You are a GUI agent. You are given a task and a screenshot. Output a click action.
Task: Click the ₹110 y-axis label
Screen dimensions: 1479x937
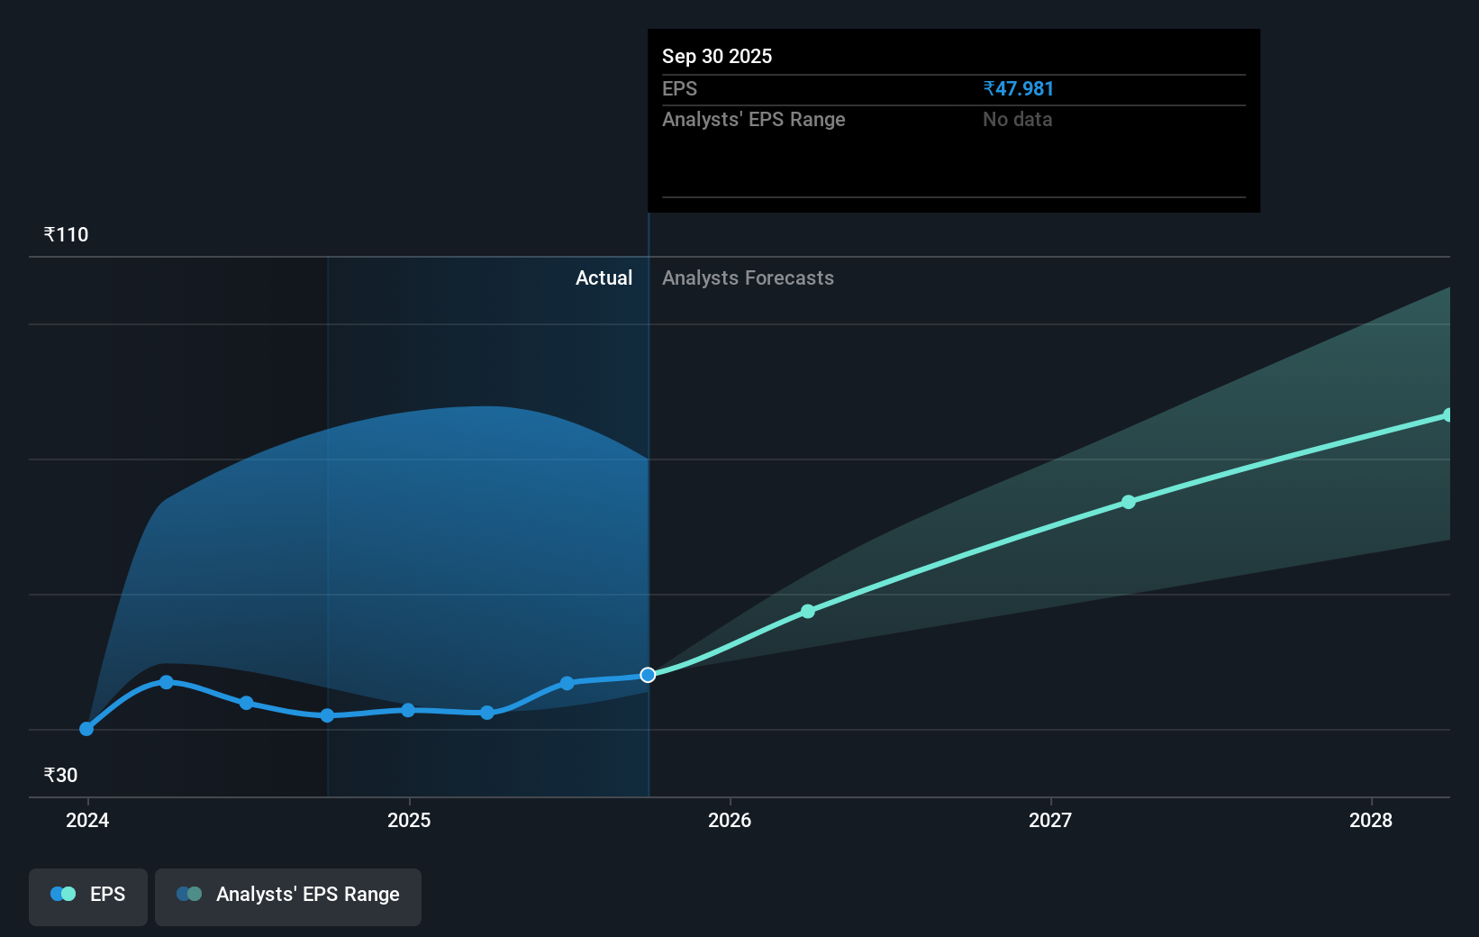point(66,235)
